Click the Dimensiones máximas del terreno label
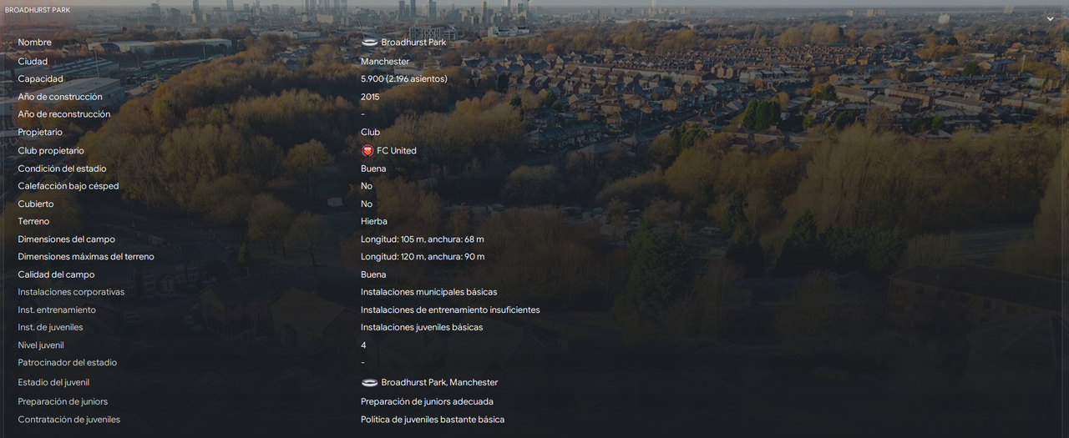This screenshot has height=438, width=1069. (86, 257)
